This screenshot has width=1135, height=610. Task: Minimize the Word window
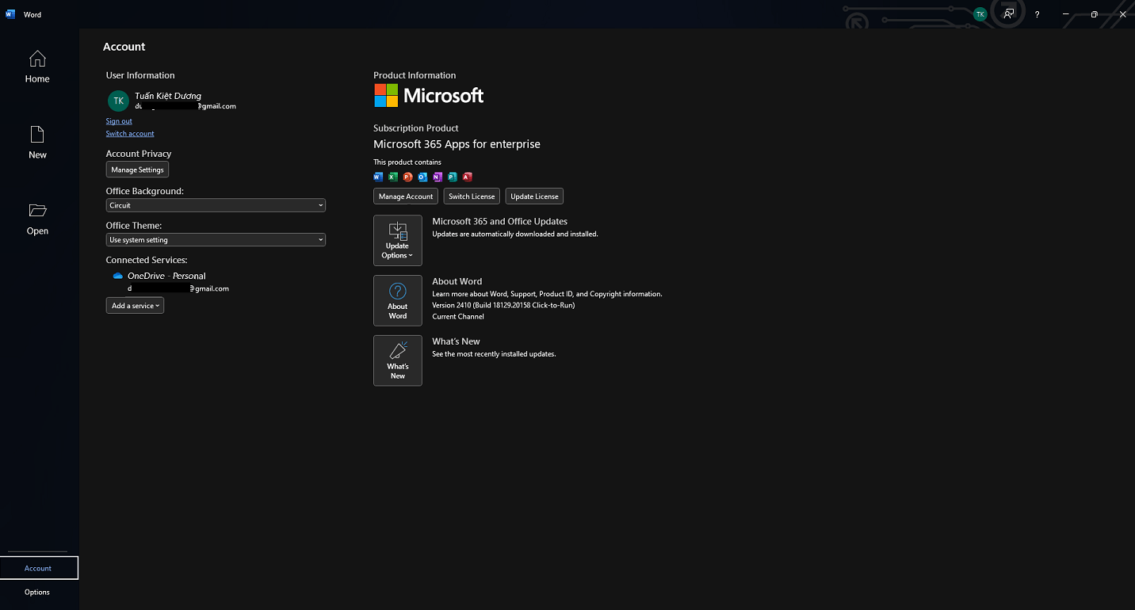pos(1066,14)
